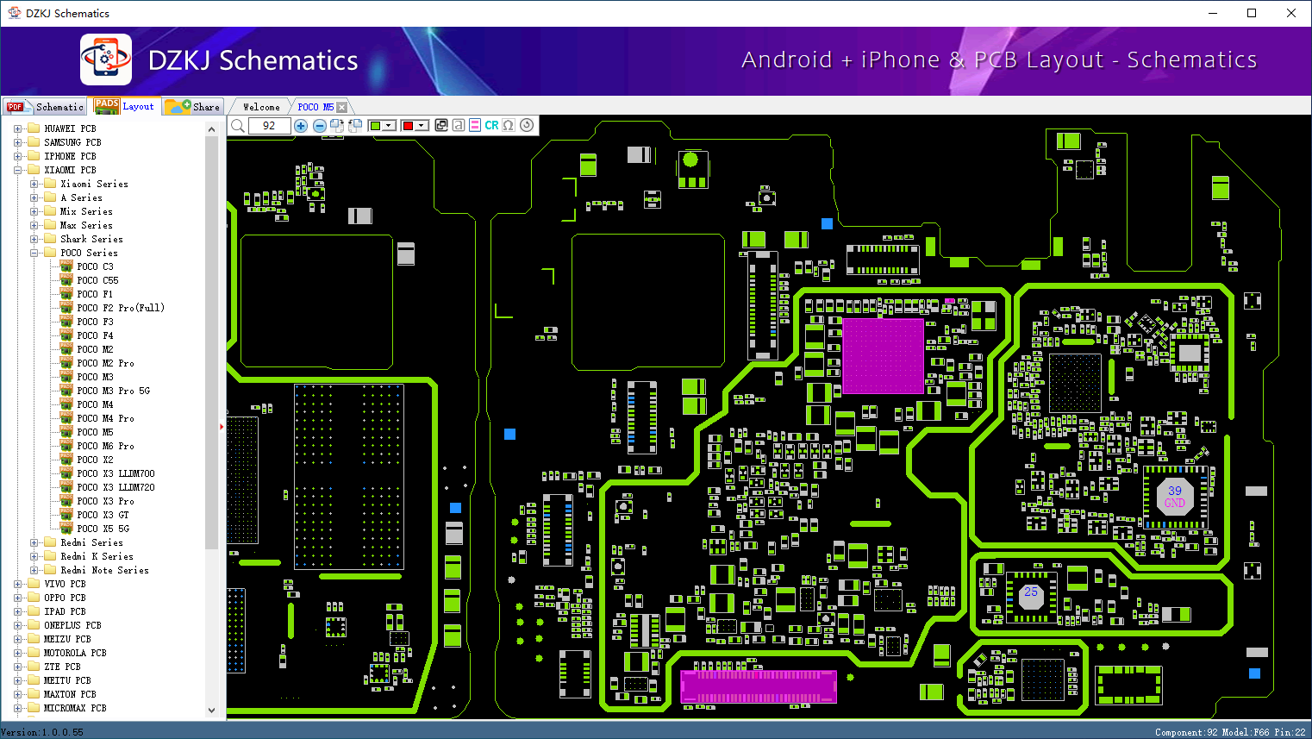Click the folder icon of A Series
Screen dimensions: 1312x739
click(x=50, y=197)
